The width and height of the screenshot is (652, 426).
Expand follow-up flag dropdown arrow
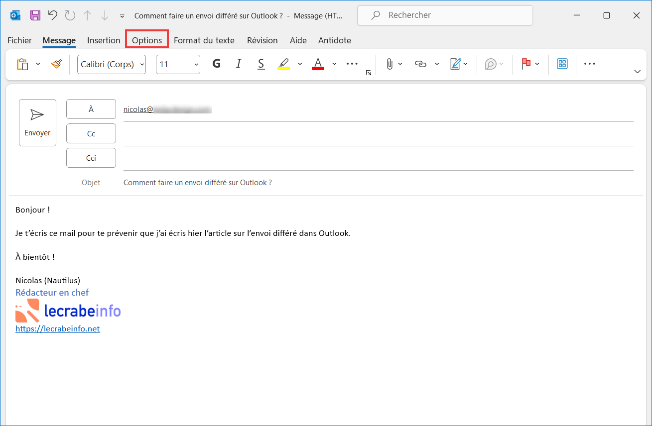coord(537,64)
